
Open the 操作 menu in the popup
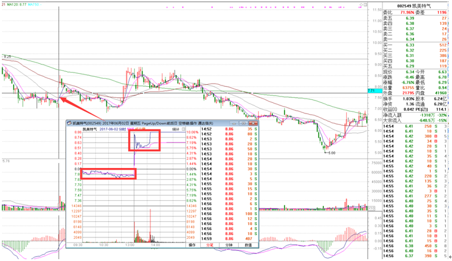(192, 245)
